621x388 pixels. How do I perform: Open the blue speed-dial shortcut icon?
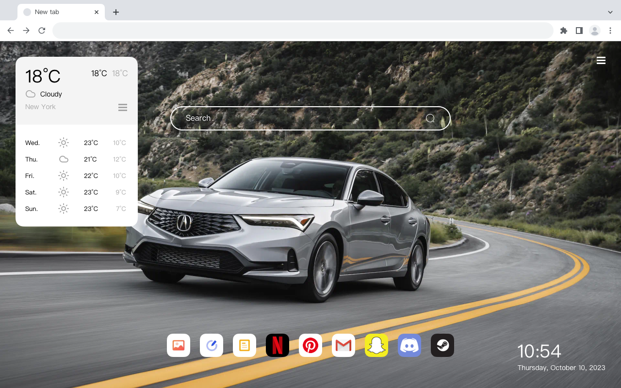[212, 345]
